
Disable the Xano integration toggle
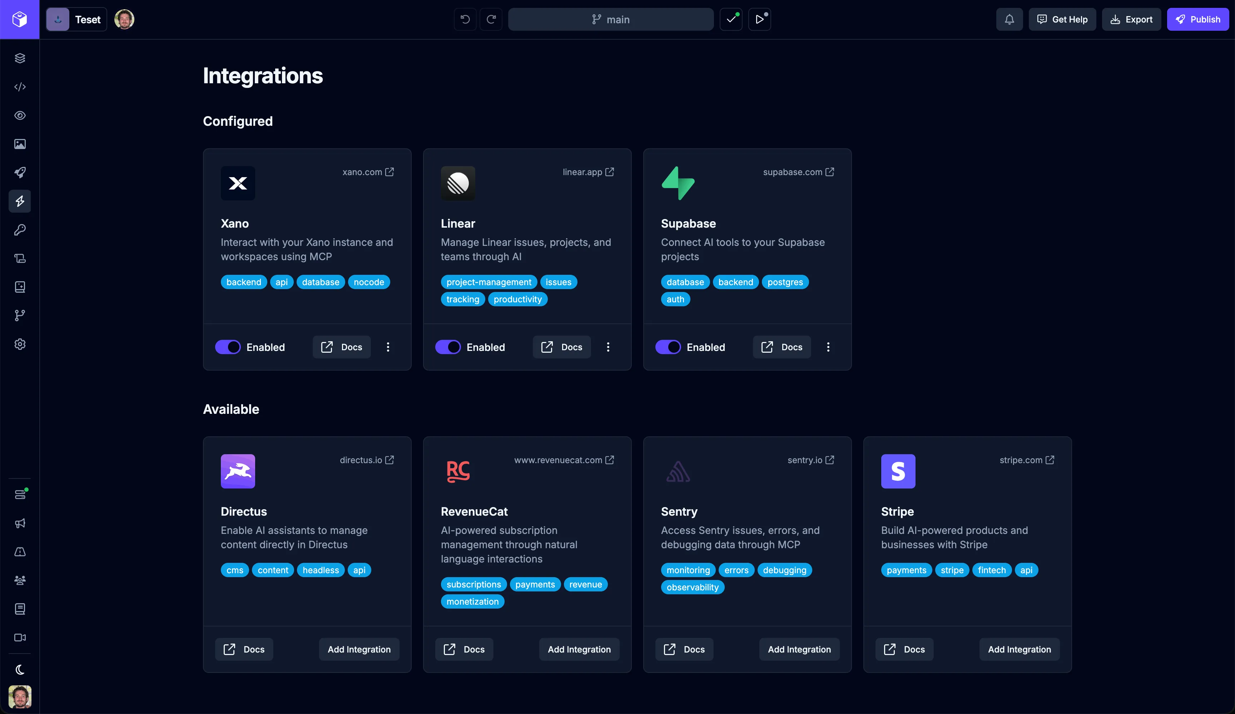click(x=228, y=347)
